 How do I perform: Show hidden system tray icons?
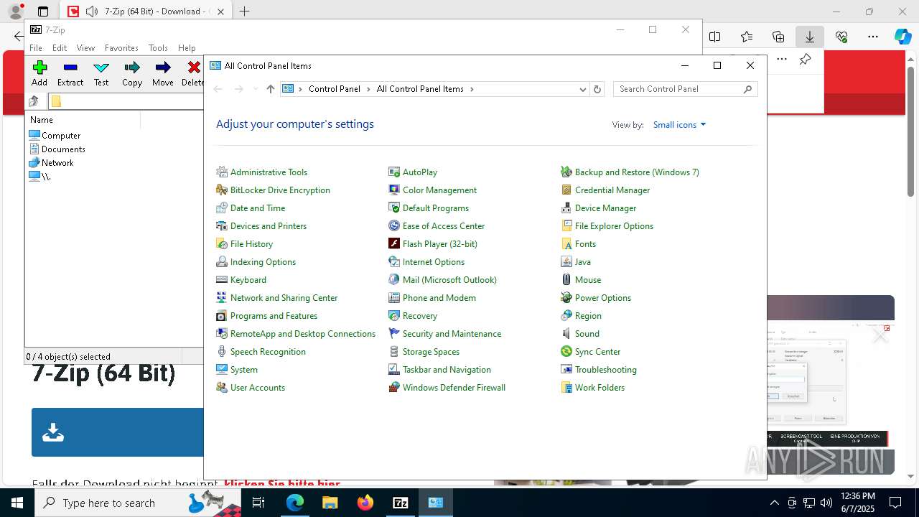pyautogui.click(x=774, y=503)
